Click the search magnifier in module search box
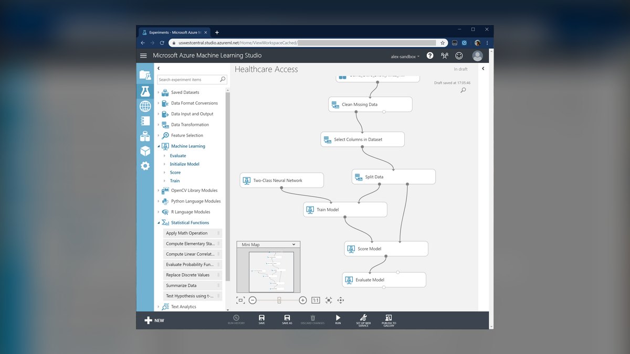Screen dimensions: 630x354 (x=223, y=80)
